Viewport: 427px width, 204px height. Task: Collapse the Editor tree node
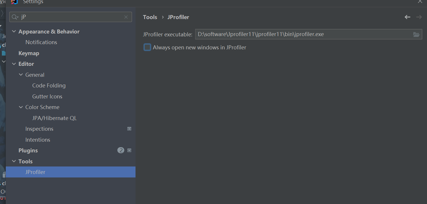pyautogui.click(x=14, y=64)
